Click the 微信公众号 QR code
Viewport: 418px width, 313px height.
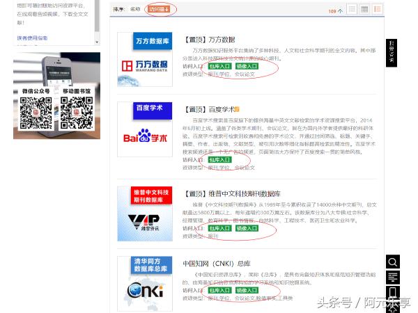pyautogui.click(x=36, y=113)
